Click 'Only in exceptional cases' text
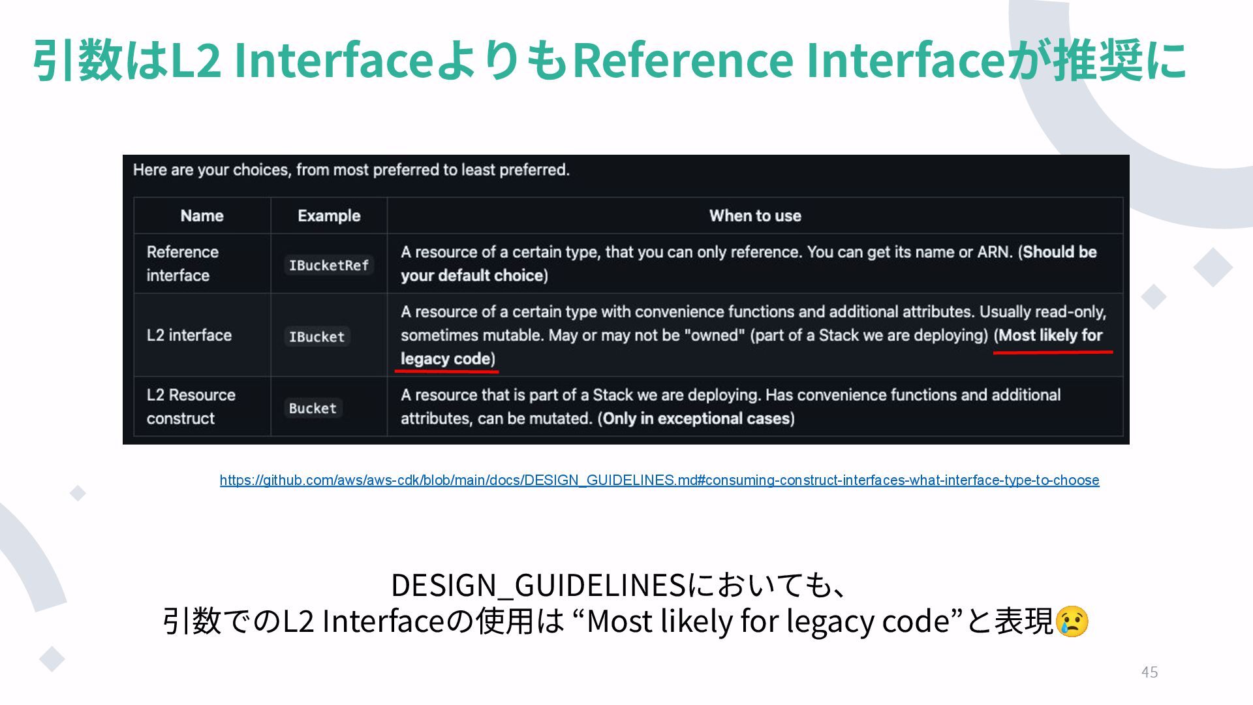 point(696,418)
